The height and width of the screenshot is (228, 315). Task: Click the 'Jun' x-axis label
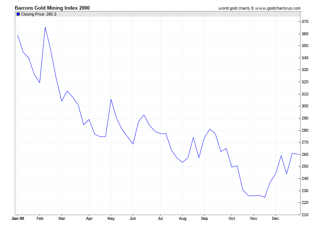(133, 218)
